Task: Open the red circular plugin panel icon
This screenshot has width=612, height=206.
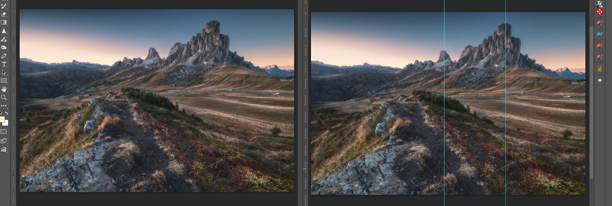Action: [600, 12]
